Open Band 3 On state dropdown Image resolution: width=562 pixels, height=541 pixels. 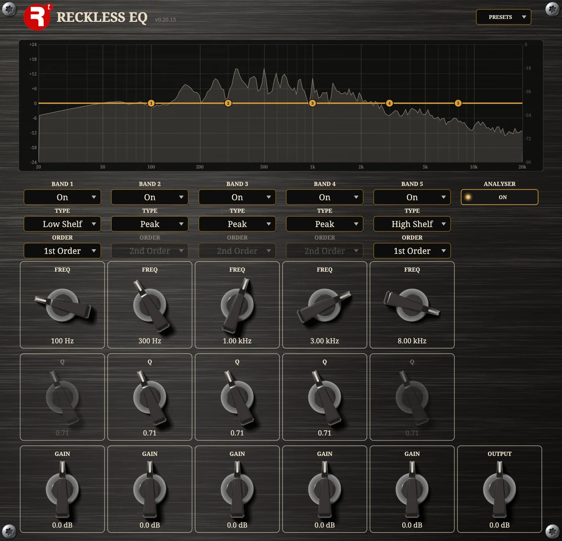[x=237, y=197]
